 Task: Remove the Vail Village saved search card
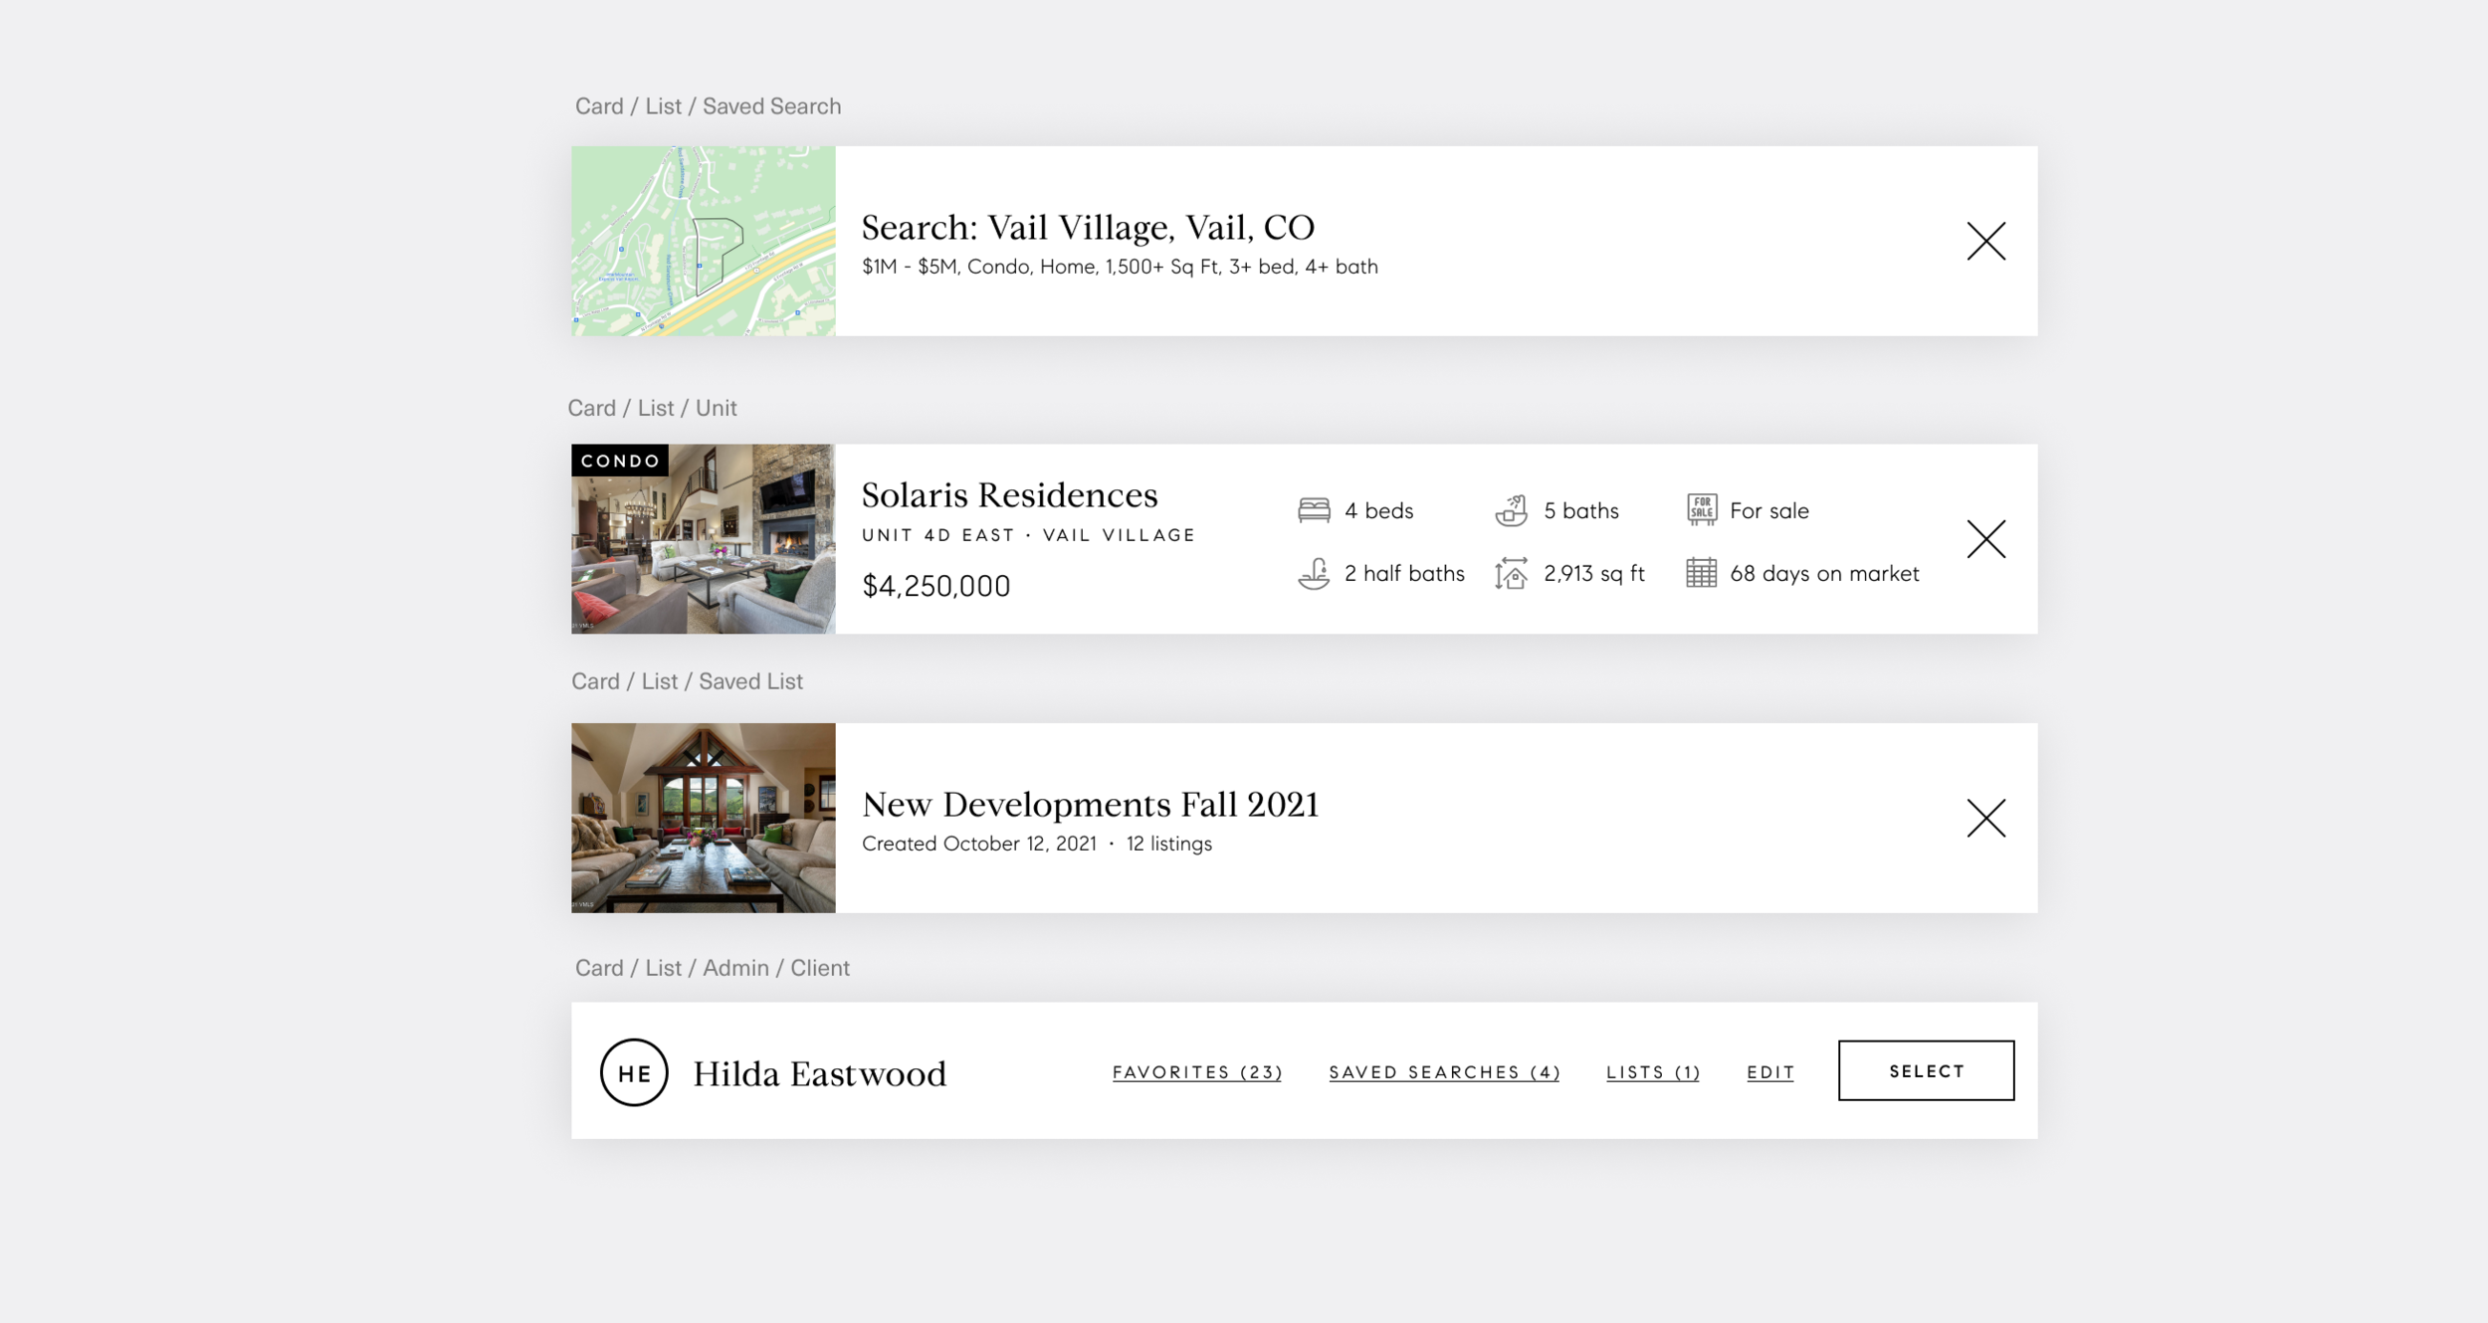pyautogui.click(x=1985, y=241)
